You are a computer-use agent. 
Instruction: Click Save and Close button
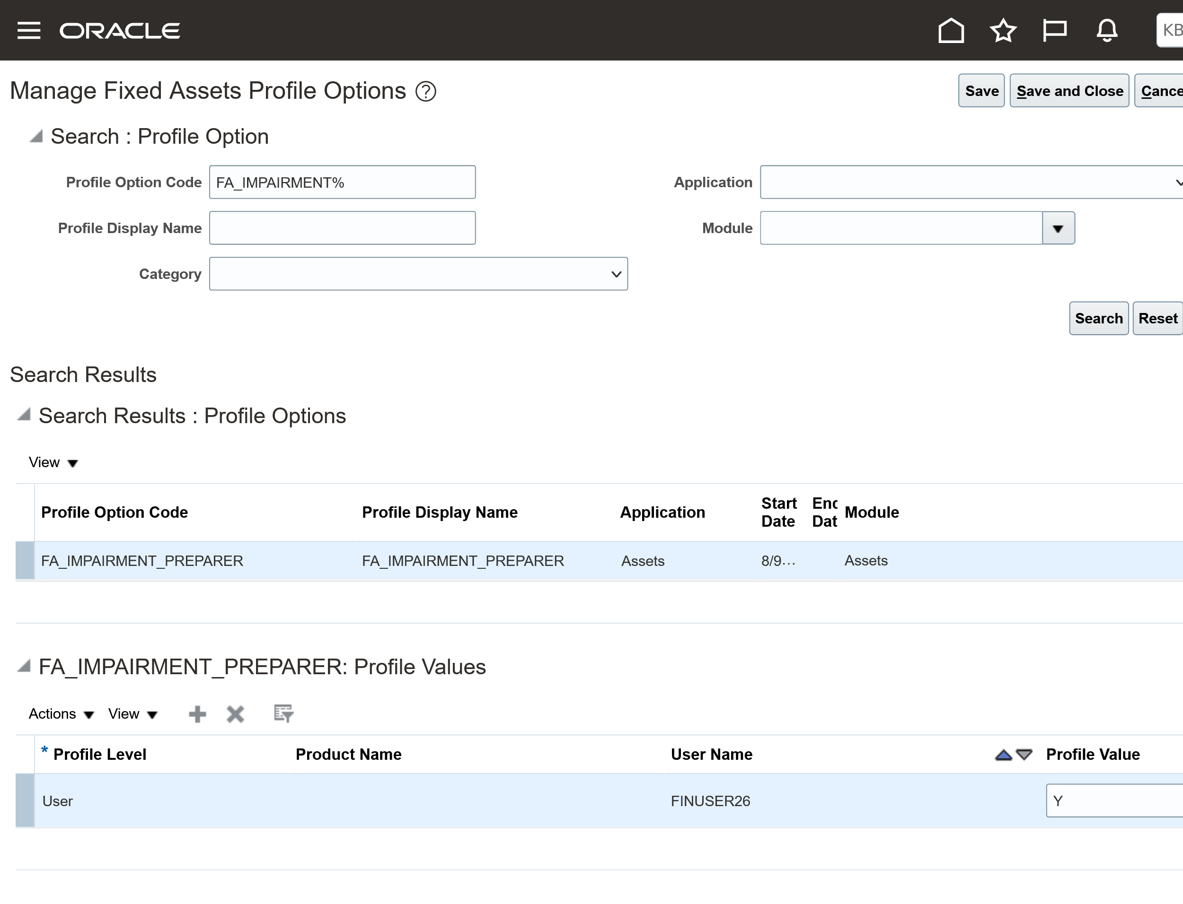coord(1069,91)
